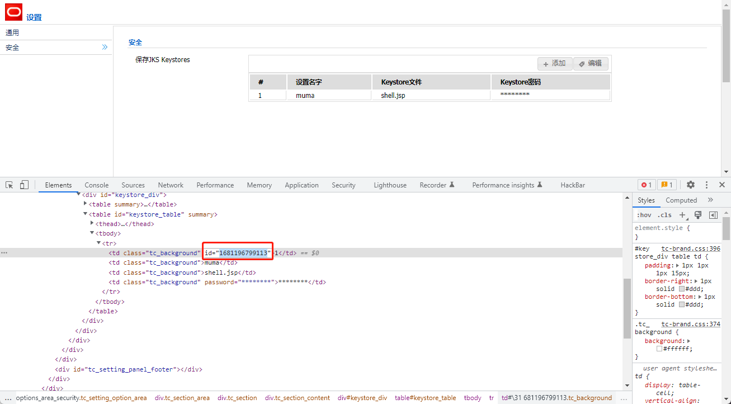
Task: Toggle the rendering emulations paintbrush icon
Action: pos(697,215)
